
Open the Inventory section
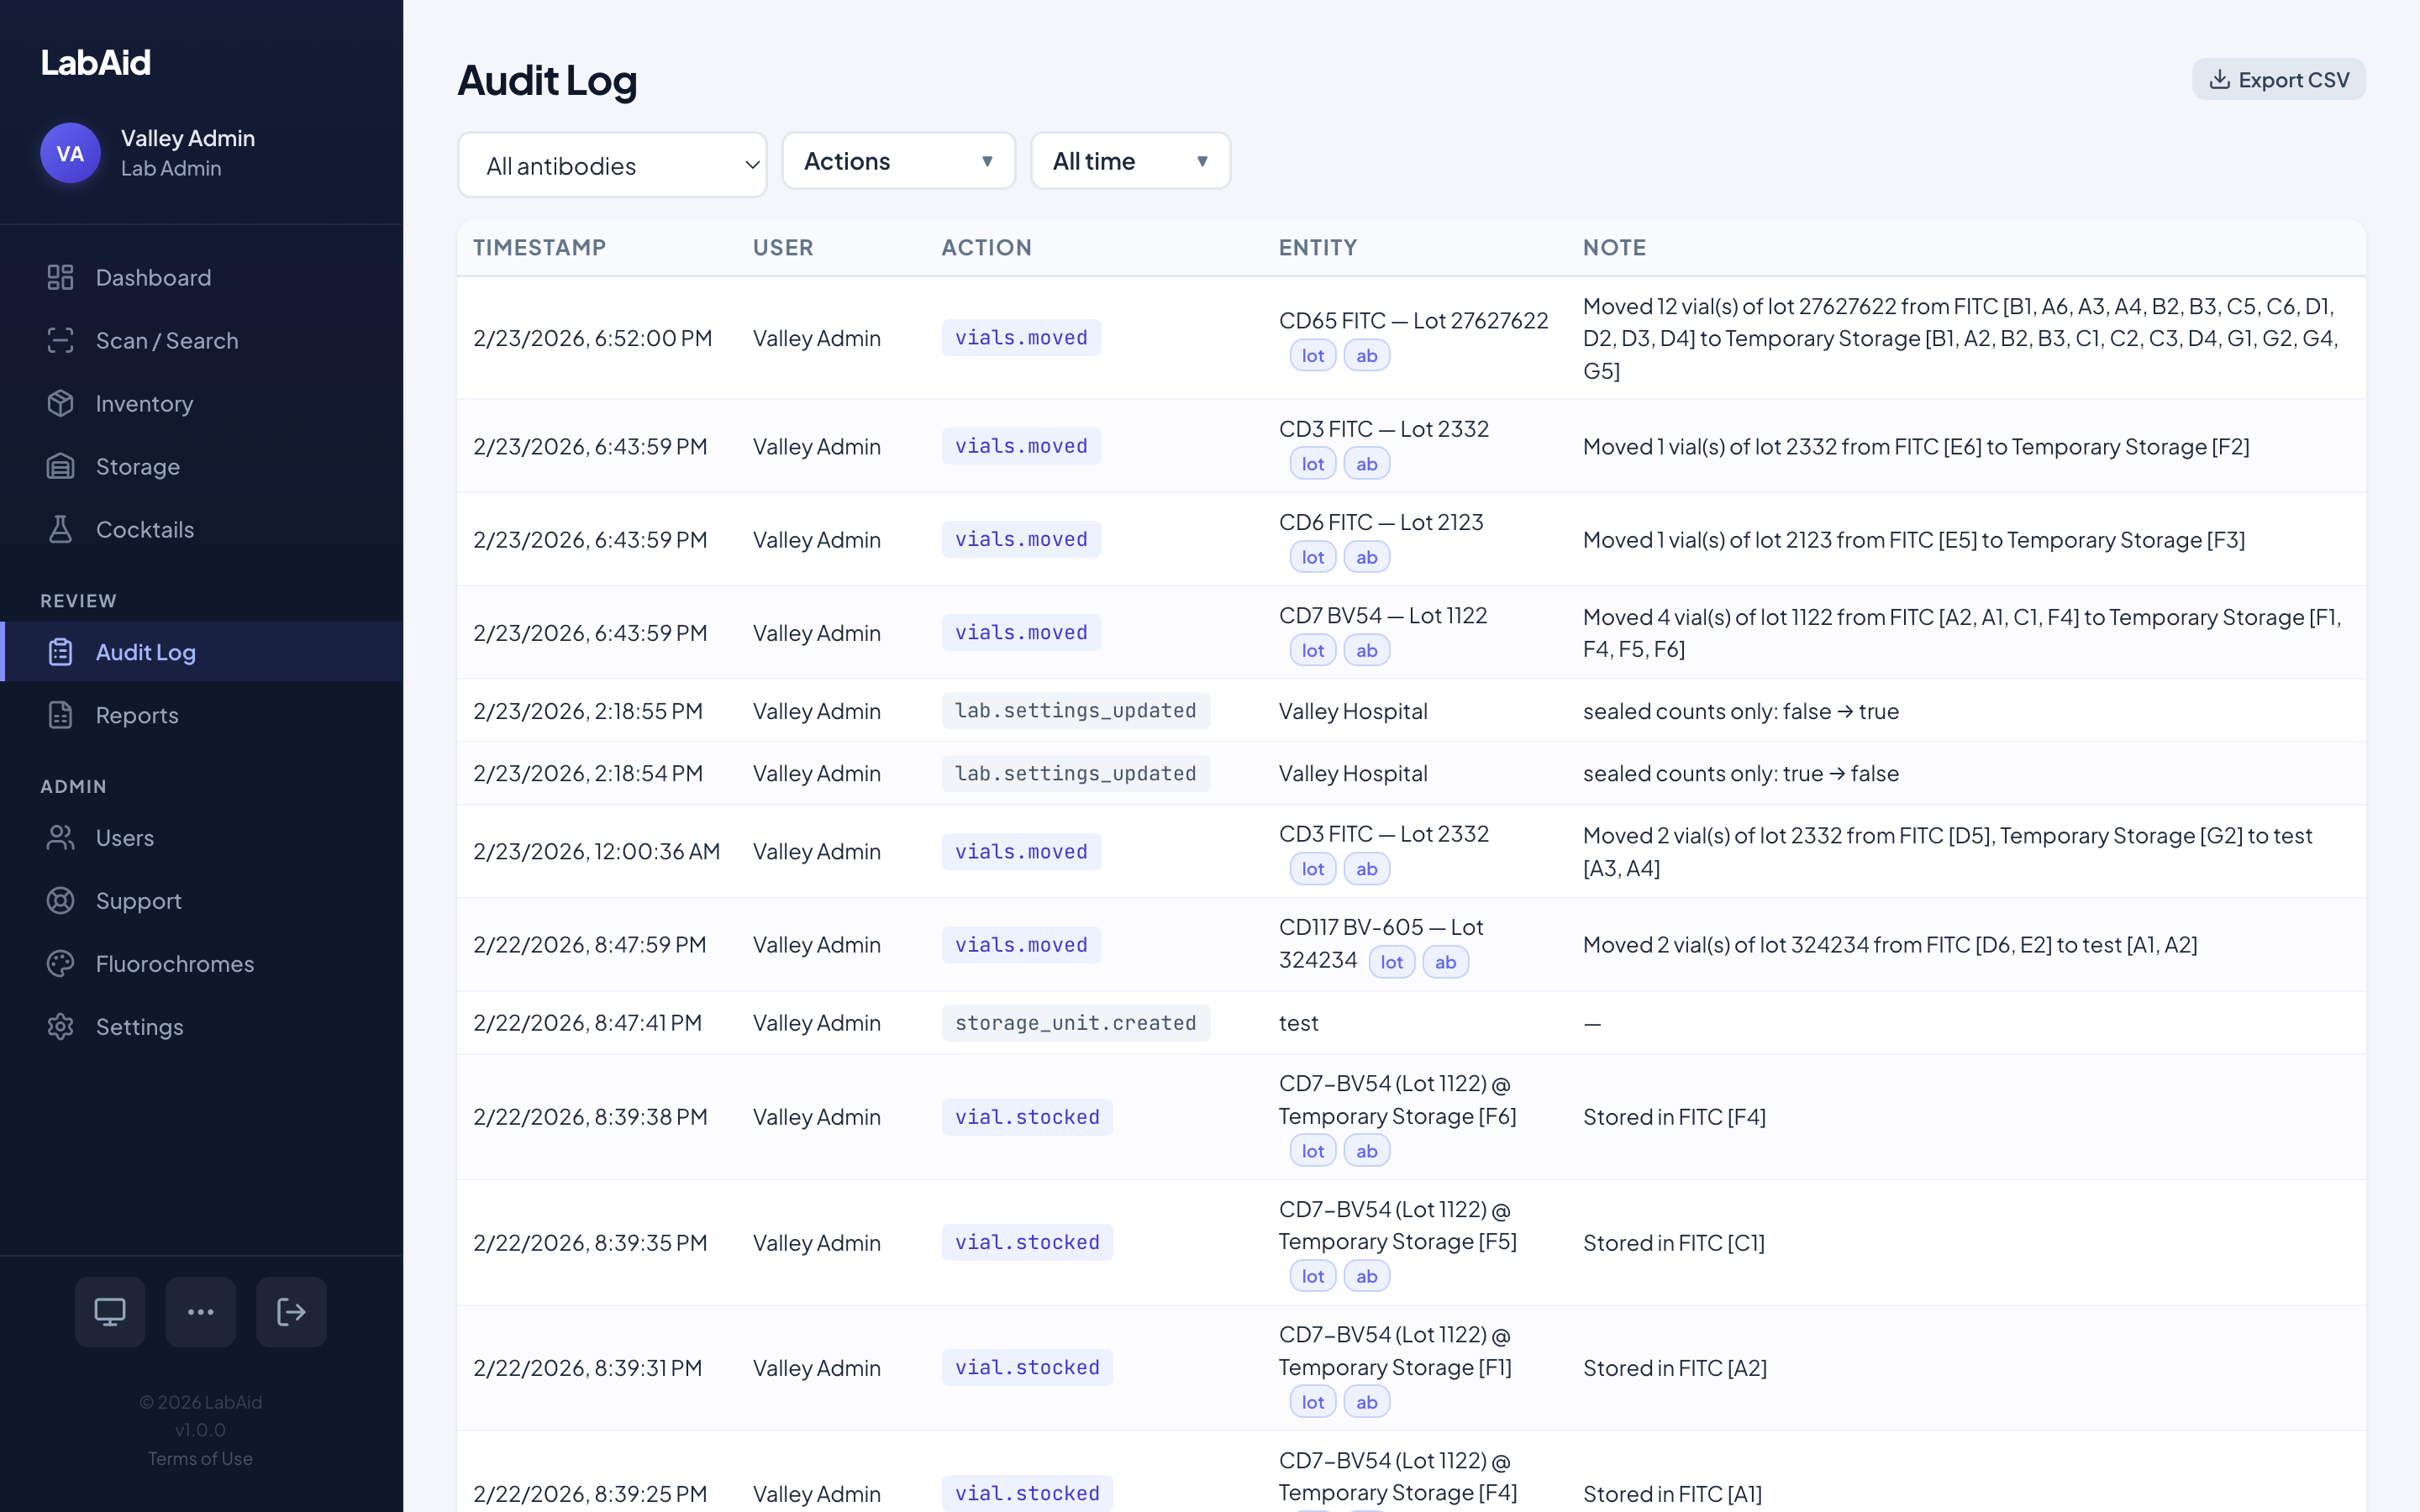coord(144,403)
